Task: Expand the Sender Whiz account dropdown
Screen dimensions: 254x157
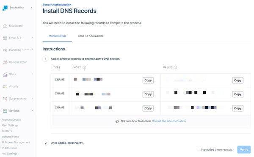Action: coord(32,7)
